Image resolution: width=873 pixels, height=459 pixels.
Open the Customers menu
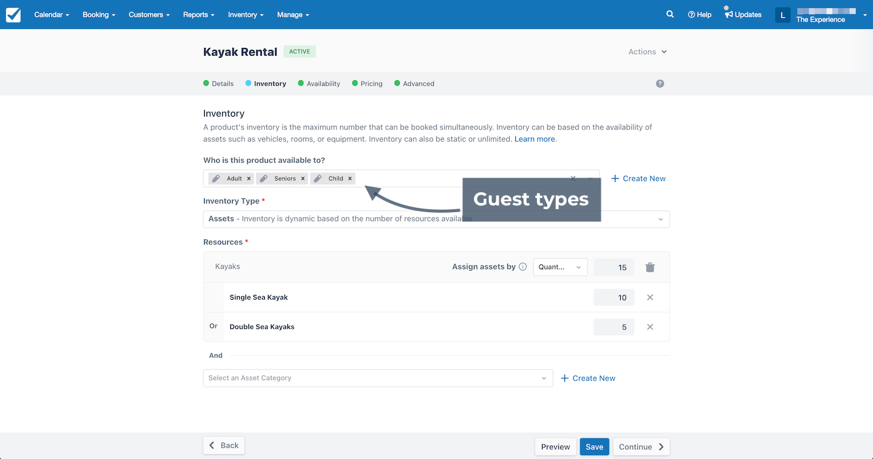point(149,15)
